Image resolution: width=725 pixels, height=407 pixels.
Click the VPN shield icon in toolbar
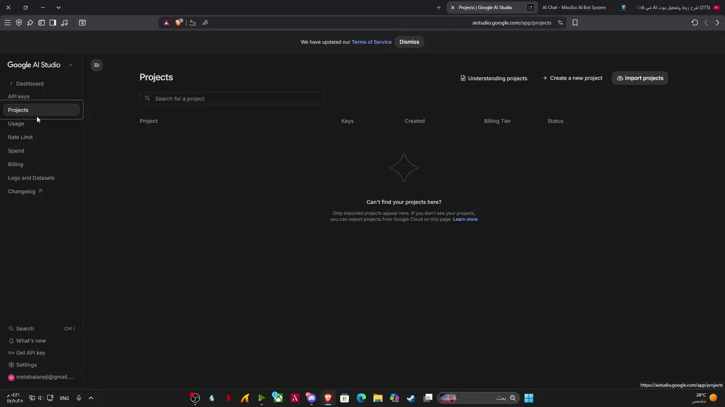[19, 23]
